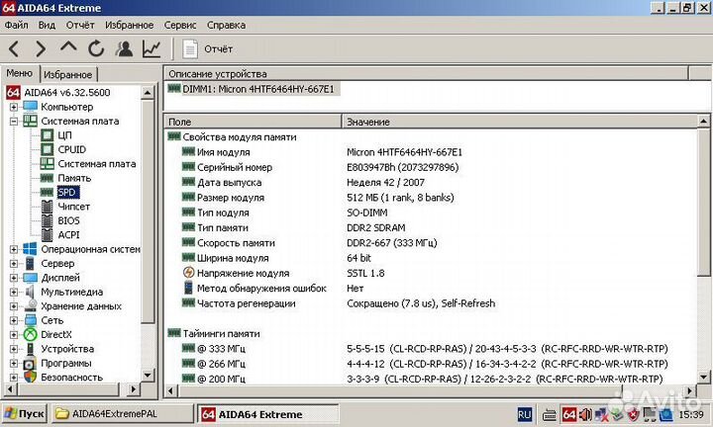Open the Сервис menu

pyautogui.click(x=180, y=25)
